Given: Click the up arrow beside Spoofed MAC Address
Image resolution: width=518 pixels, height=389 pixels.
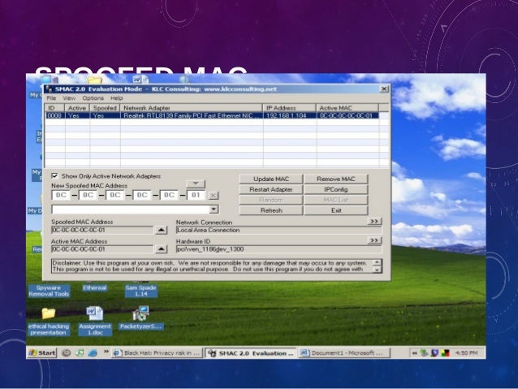Looking at the screenshot, I should point(161,231).
